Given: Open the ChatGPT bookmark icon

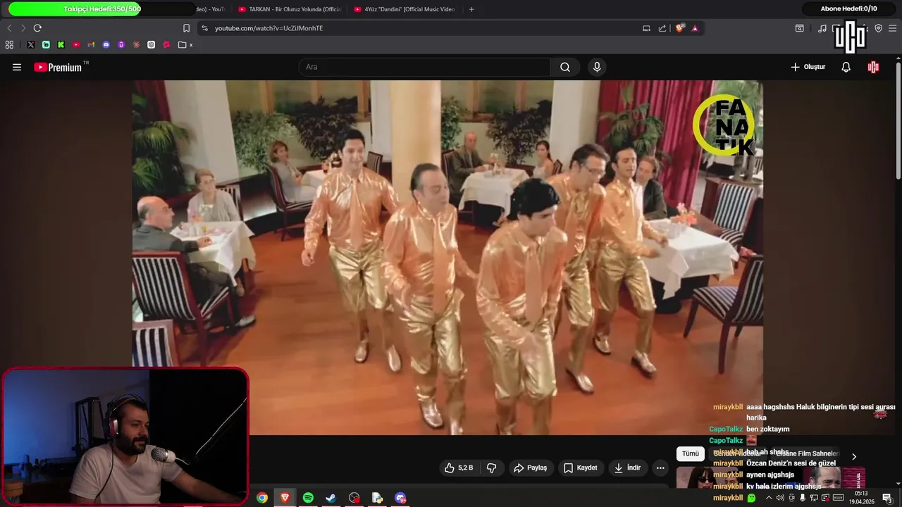Looking at the screenshot, I should tap(151, 44).
